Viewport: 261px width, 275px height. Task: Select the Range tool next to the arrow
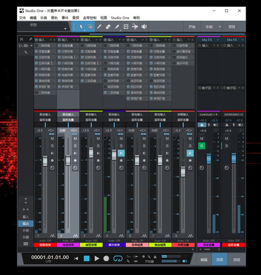(x=90, y=27)
